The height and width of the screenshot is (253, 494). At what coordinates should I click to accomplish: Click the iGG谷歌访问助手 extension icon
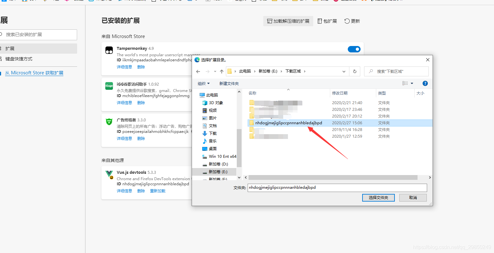[109, 86]
